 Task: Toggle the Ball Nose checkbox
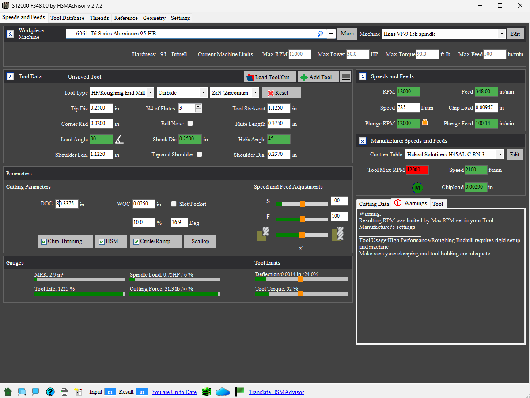pyautogui.click(x=190, y=124)
